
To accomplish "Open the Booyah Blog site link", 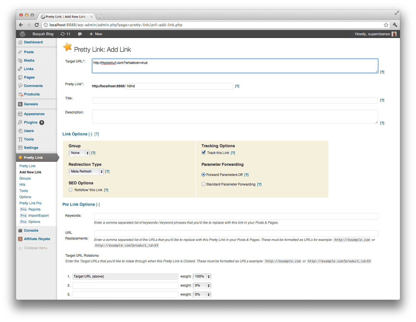I will (43, 34).
